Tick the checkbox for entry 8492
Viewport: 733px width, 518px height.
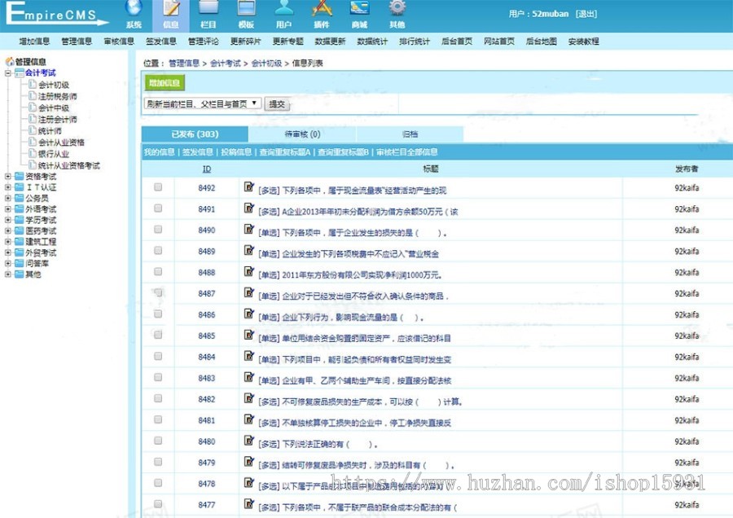[158, 187]
